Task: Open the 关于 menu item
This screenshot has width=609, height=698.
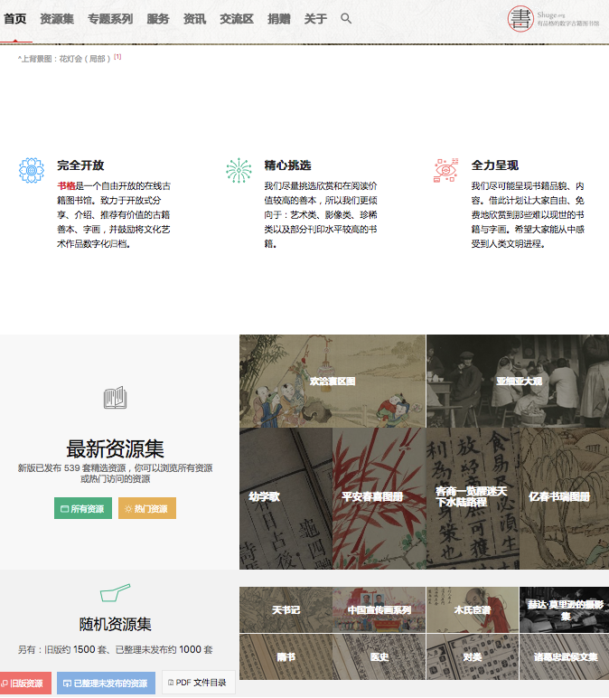Action: (x=315, y=19)
